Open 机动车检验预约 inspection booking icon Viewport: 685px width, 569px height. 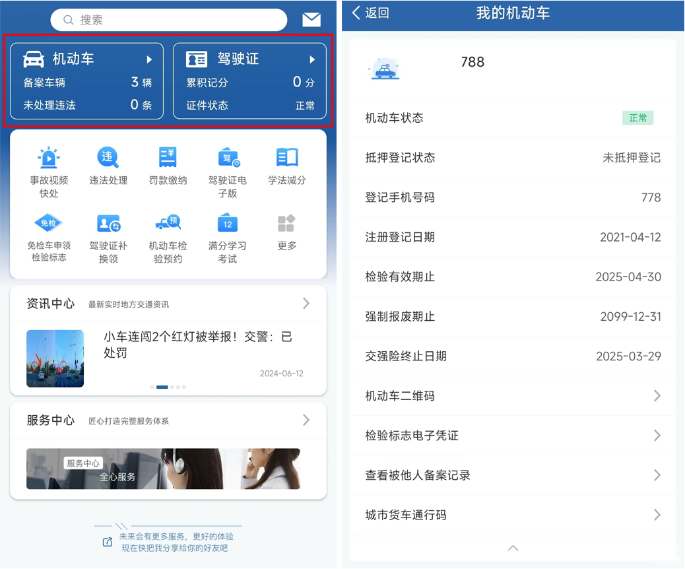pyautogui.click(x=168, y=223)
